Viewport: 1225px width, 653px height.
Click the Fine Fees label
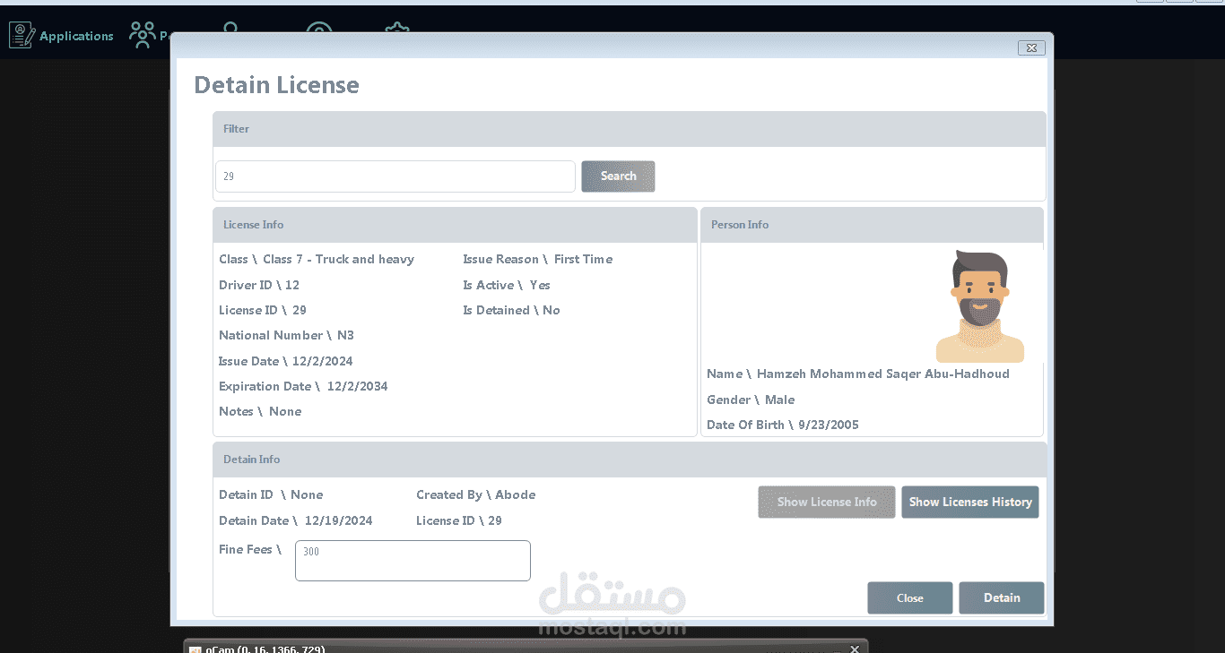point(250,550)
